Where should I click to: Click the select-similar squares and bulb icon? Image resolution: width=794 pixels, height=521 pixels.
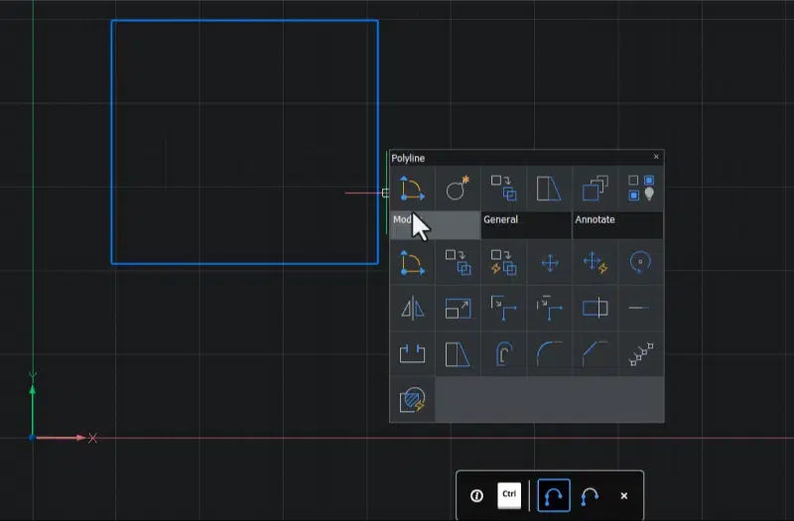click(640, 189)
